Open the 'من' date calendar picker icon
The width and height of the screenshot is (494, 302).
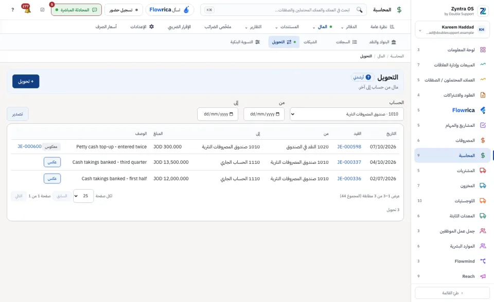click(277, 114)
